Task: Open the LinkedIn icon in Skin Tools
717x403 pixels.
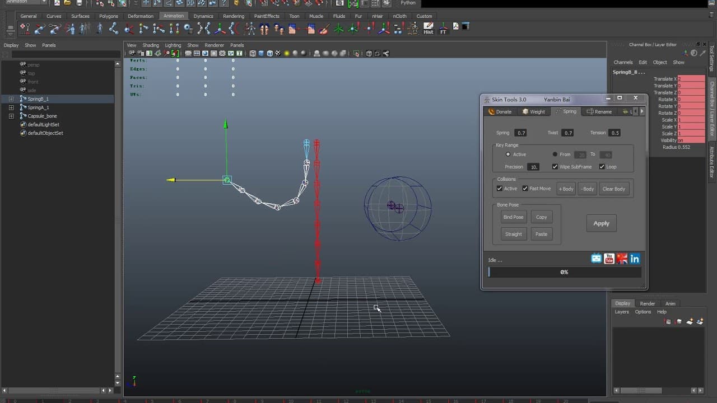Action: point(635,259)
